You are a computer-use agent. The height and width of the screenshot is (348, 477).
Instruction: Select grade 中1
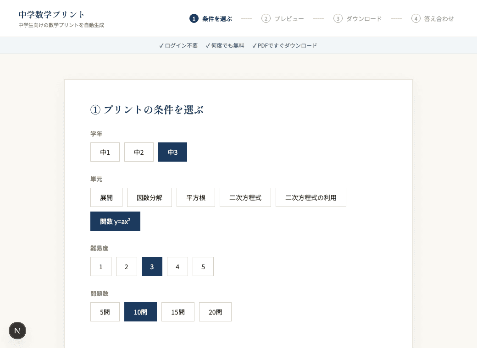(105, 152)
